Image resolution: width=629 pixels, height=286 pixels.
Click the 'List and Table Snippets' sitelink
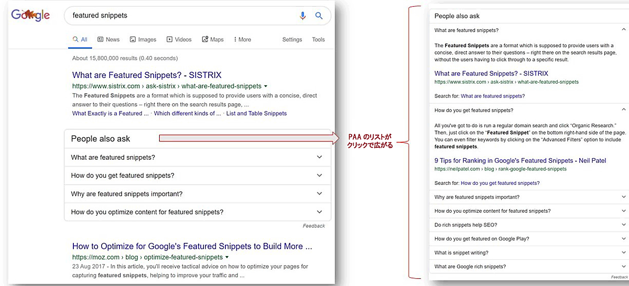[x=256, y=113]
